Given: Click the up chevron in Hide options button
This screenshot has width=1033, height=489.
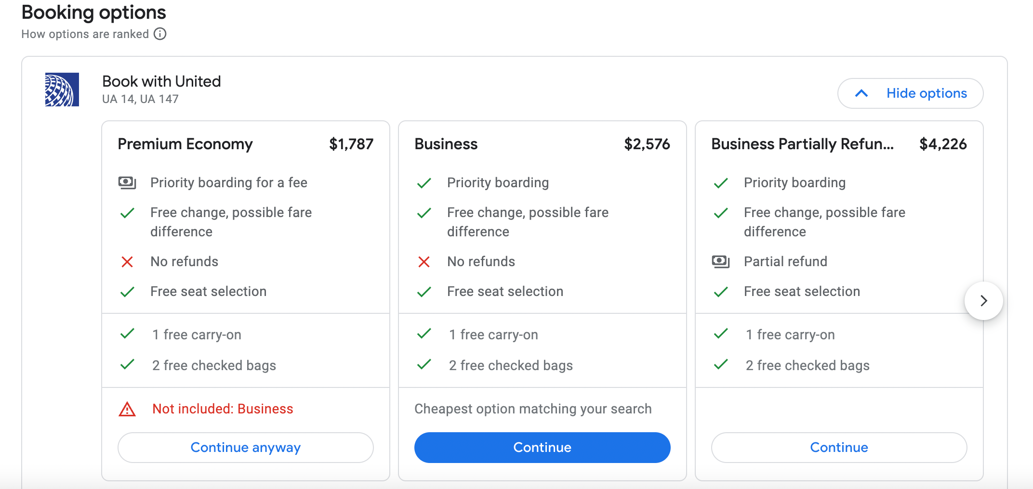Looking at the screenshot, I should click(x=861, y=93).
